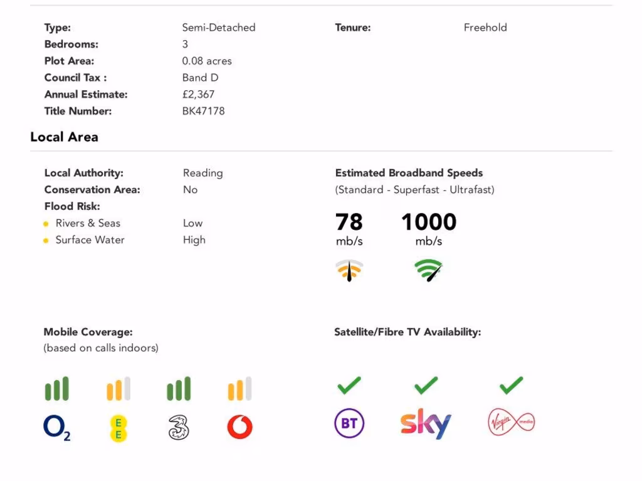Click the Rivers & Seas flood risk label
This screenshot has height=481, width=642.
click(88, 223)
